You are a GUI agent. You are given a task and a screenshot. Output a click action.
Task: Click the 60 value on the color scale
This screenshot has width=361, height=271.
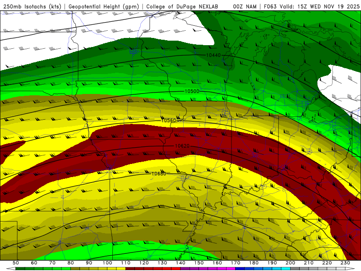coord(34,263)
